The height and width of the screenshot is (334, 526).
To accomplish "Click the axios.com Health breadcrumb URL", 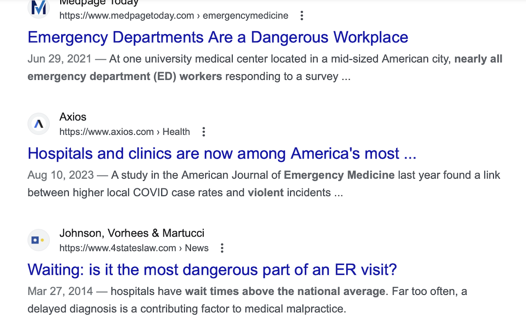I will point(124,132).
